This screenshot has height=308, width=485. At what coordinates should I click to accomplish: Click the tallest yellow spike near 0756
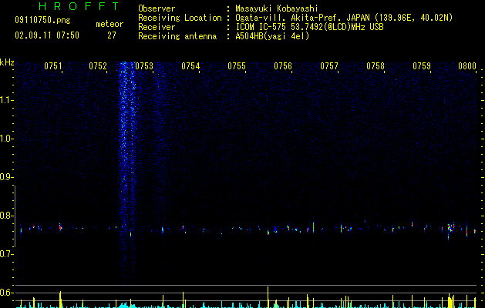[x=268, y=297]
